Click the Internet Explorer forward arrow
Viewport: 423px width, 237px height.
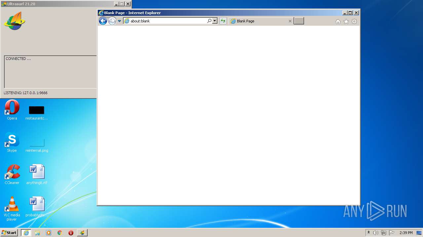tap(112, 21)
